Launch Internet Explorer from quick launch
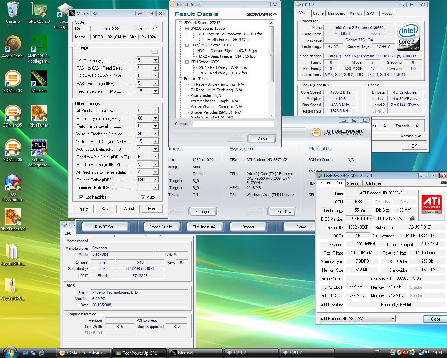447x358 pixels. [42, 353]
